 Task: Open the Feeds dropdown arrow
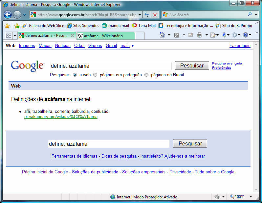point(184,35)
